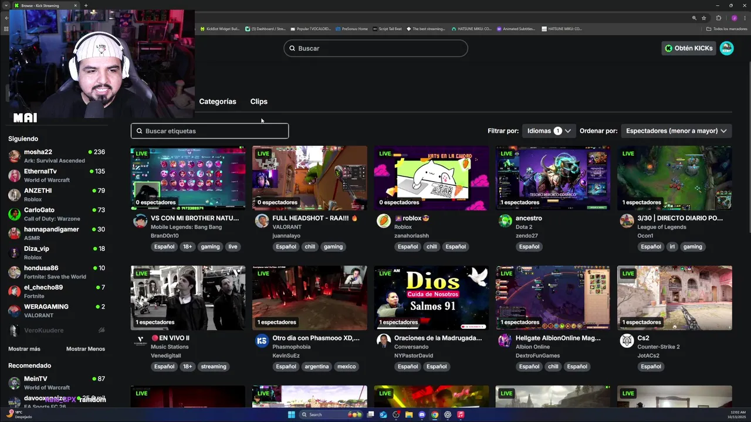
Task: Open VS CON MI BROTHER NATU stream thumbnail
Action: (x=188, y=178)
